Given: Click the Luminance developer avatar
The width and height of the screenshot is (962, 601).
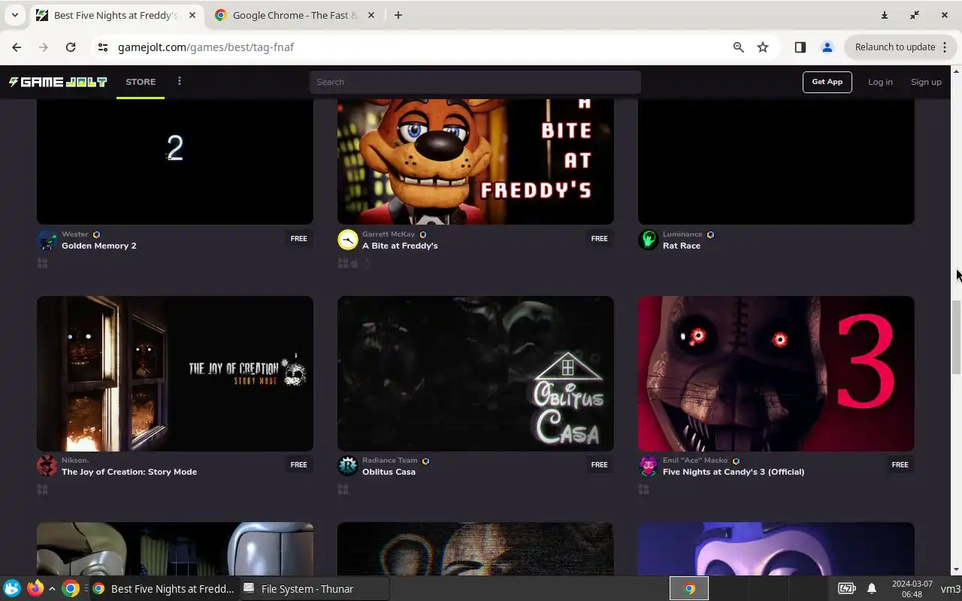Looking at the screenshot, I should (649, 240).
